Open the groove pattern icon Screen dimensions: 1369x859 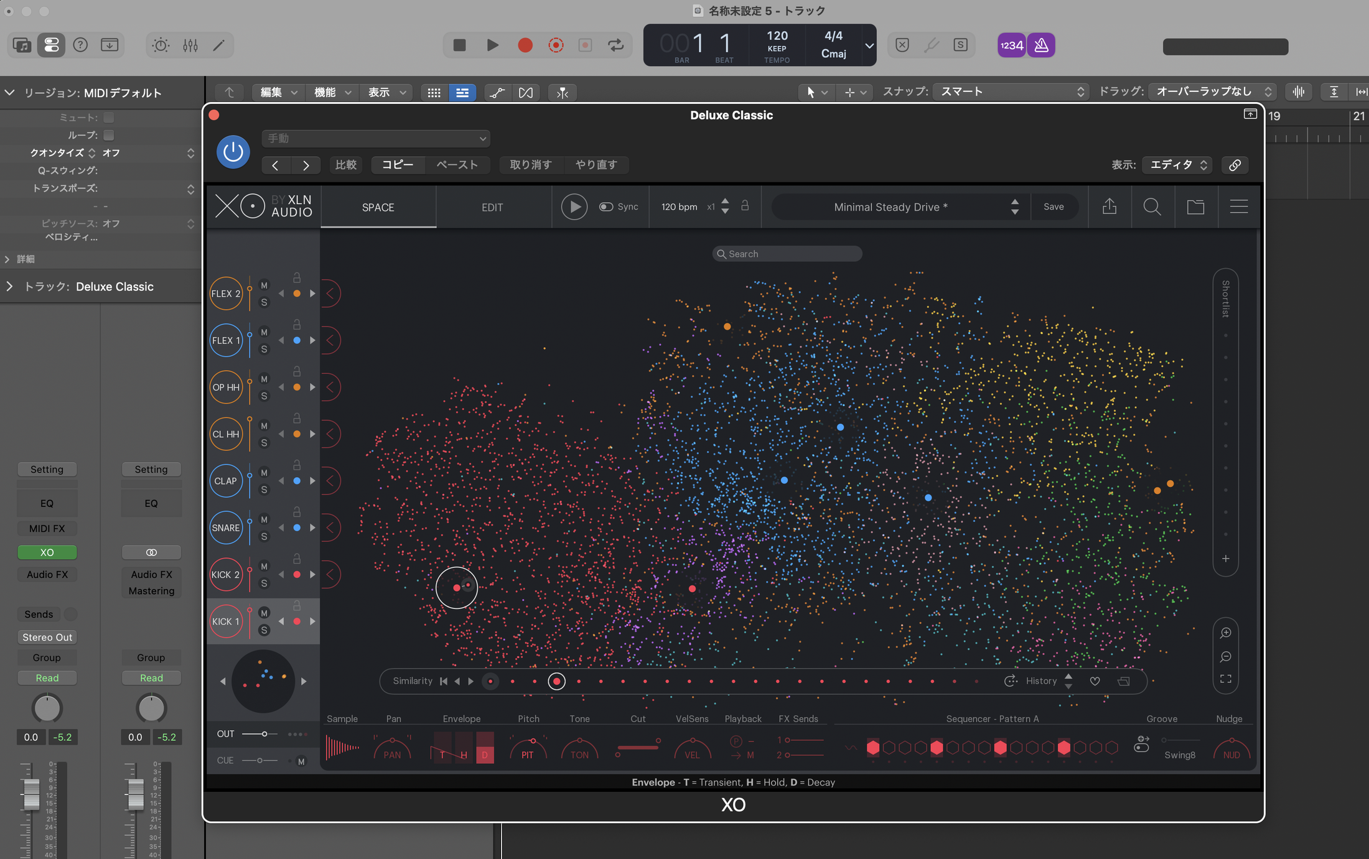1141,744
